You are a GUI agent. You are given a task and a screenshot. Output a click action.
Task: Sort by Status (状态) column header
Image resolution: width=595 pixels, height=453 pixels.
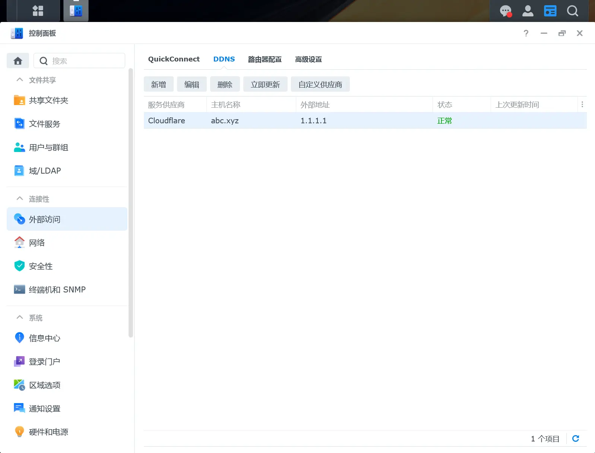point(462,105)
